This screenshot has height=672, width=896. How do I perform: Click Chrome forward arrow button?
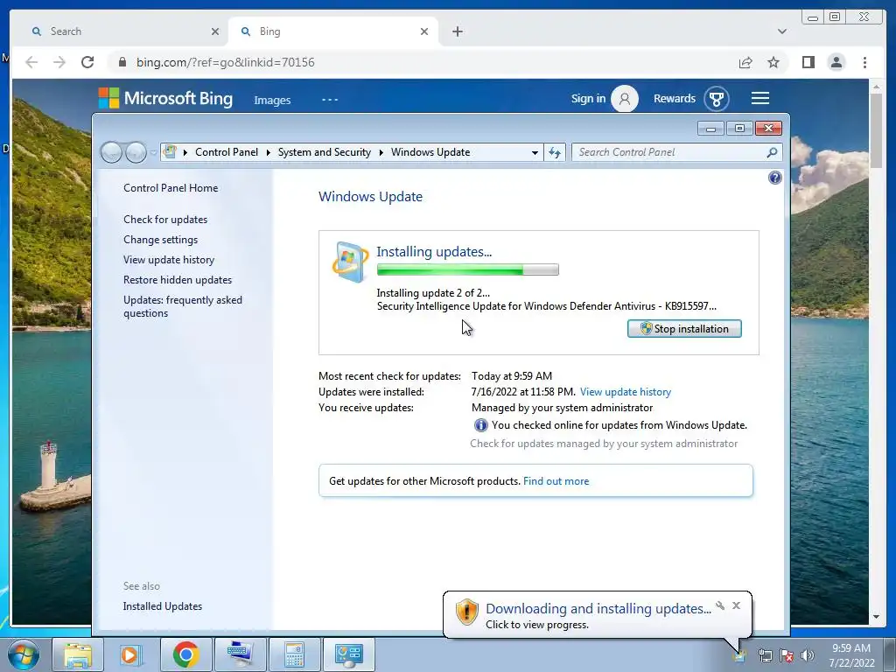(59, 62)
